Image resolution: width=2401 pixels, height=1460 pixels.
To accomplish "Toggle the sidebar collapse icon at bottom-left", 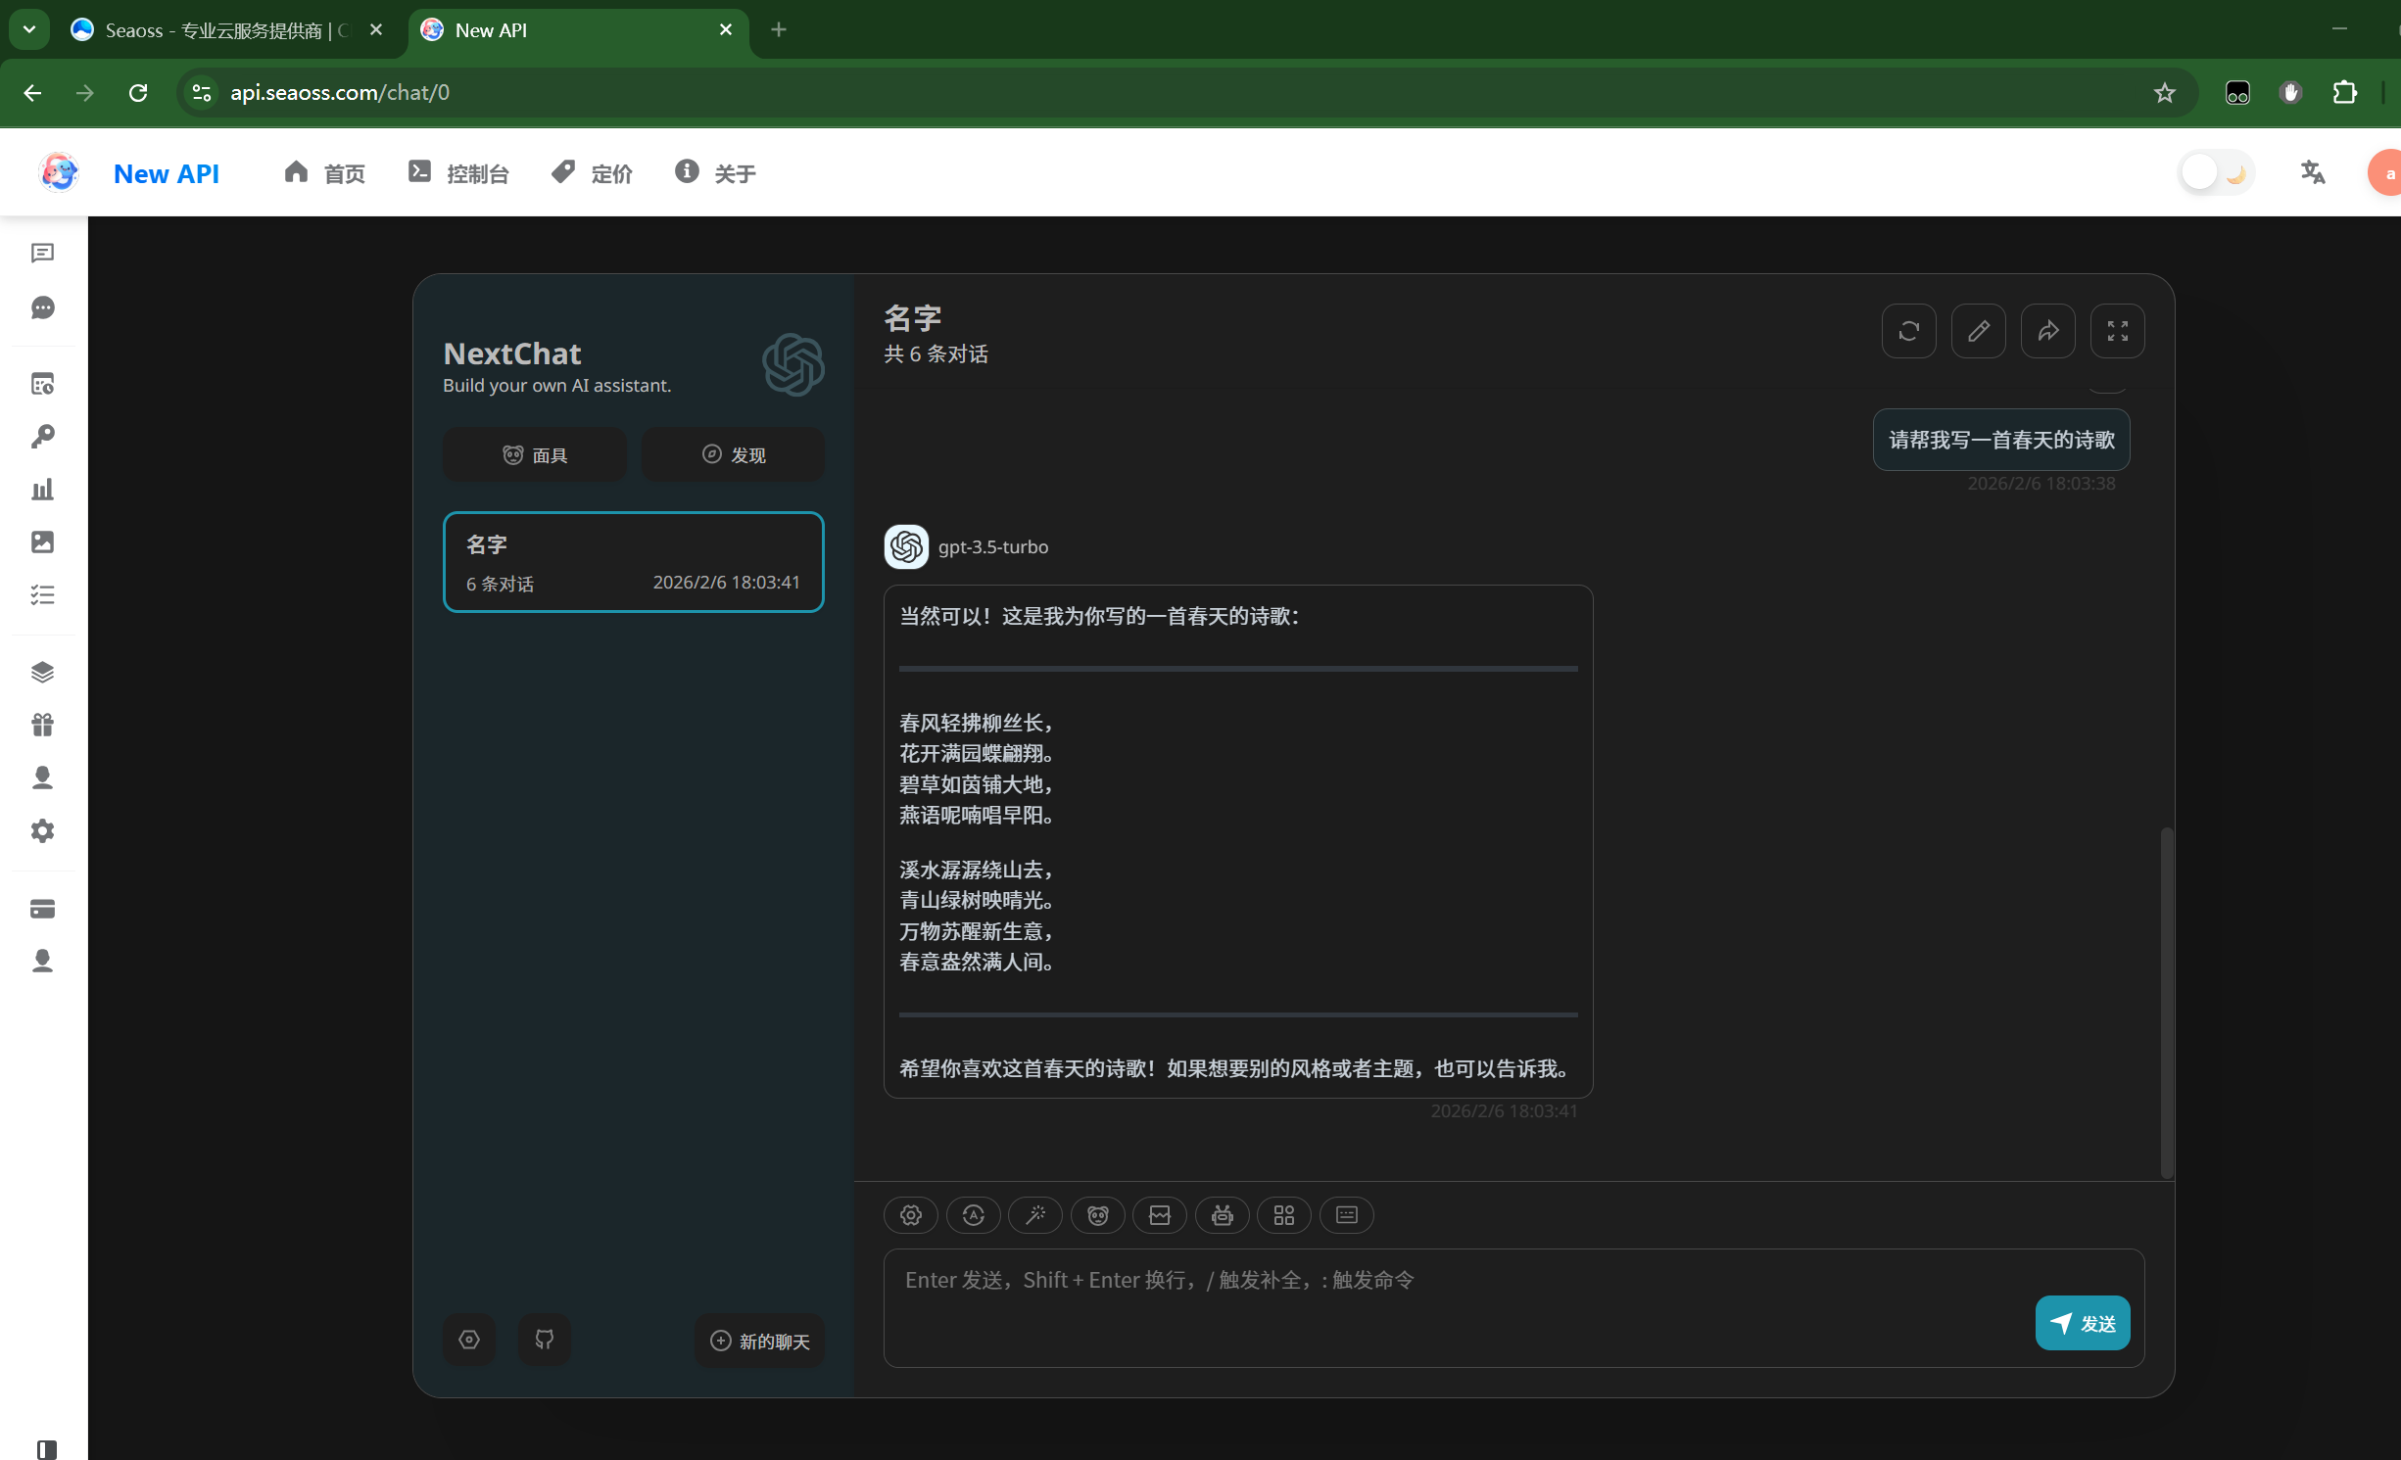I will [46, 1448].
